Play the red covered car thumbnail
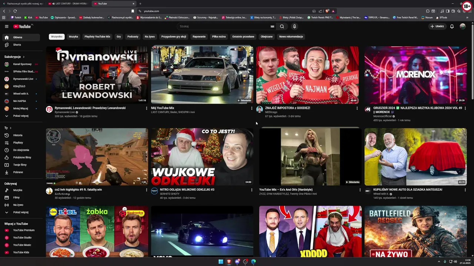474x266 pixels. [415, 157]
